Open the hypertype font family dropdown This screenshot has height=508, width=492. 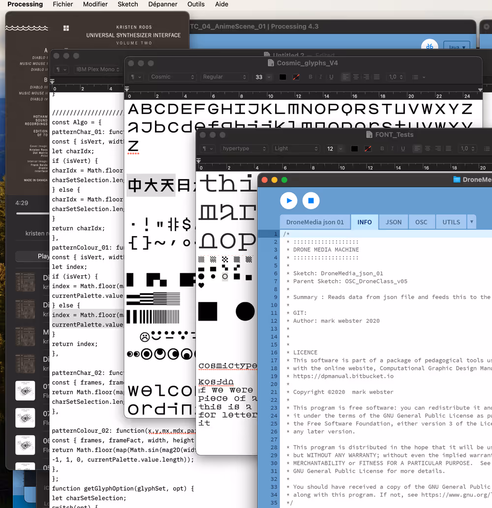coord(244,149)
